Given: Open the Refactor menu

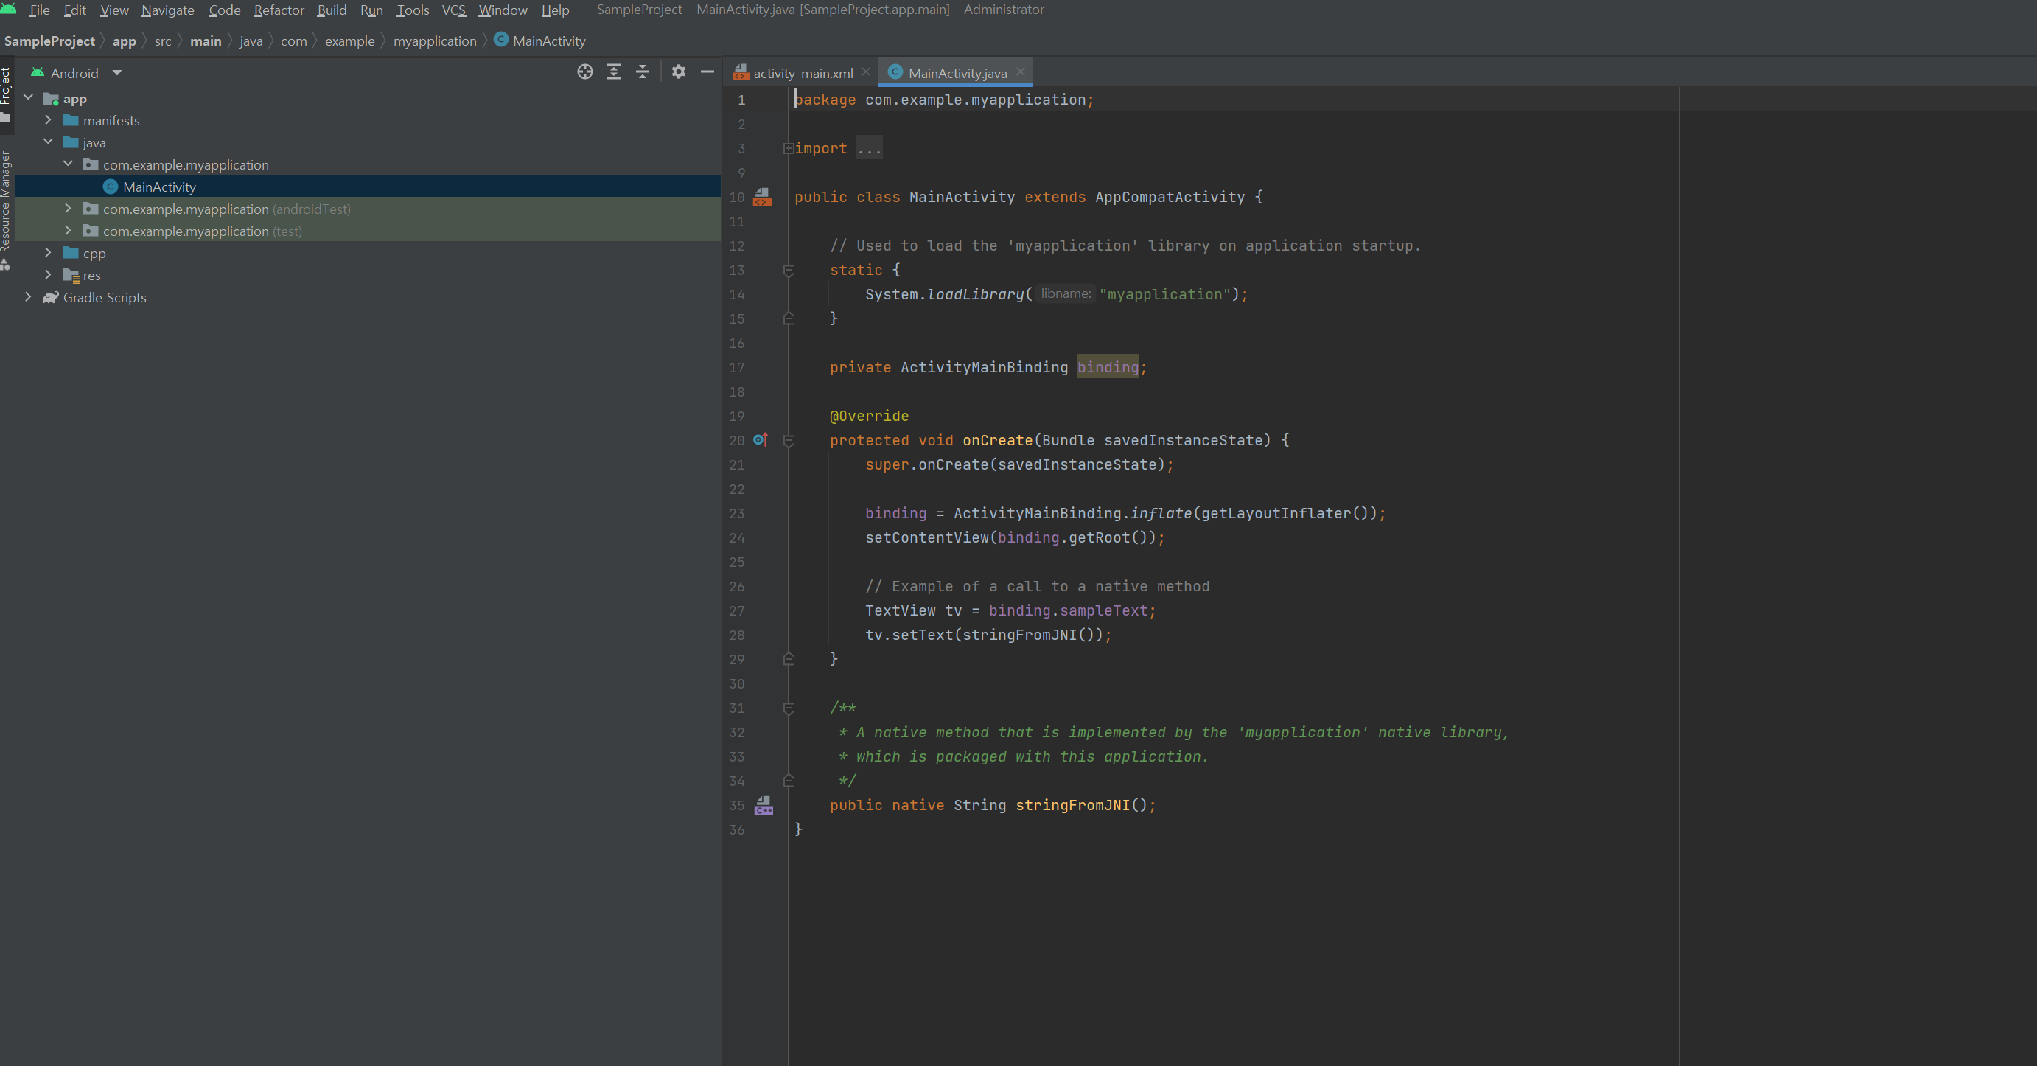Looking at the screenshot, I should [x=279, y=10].
